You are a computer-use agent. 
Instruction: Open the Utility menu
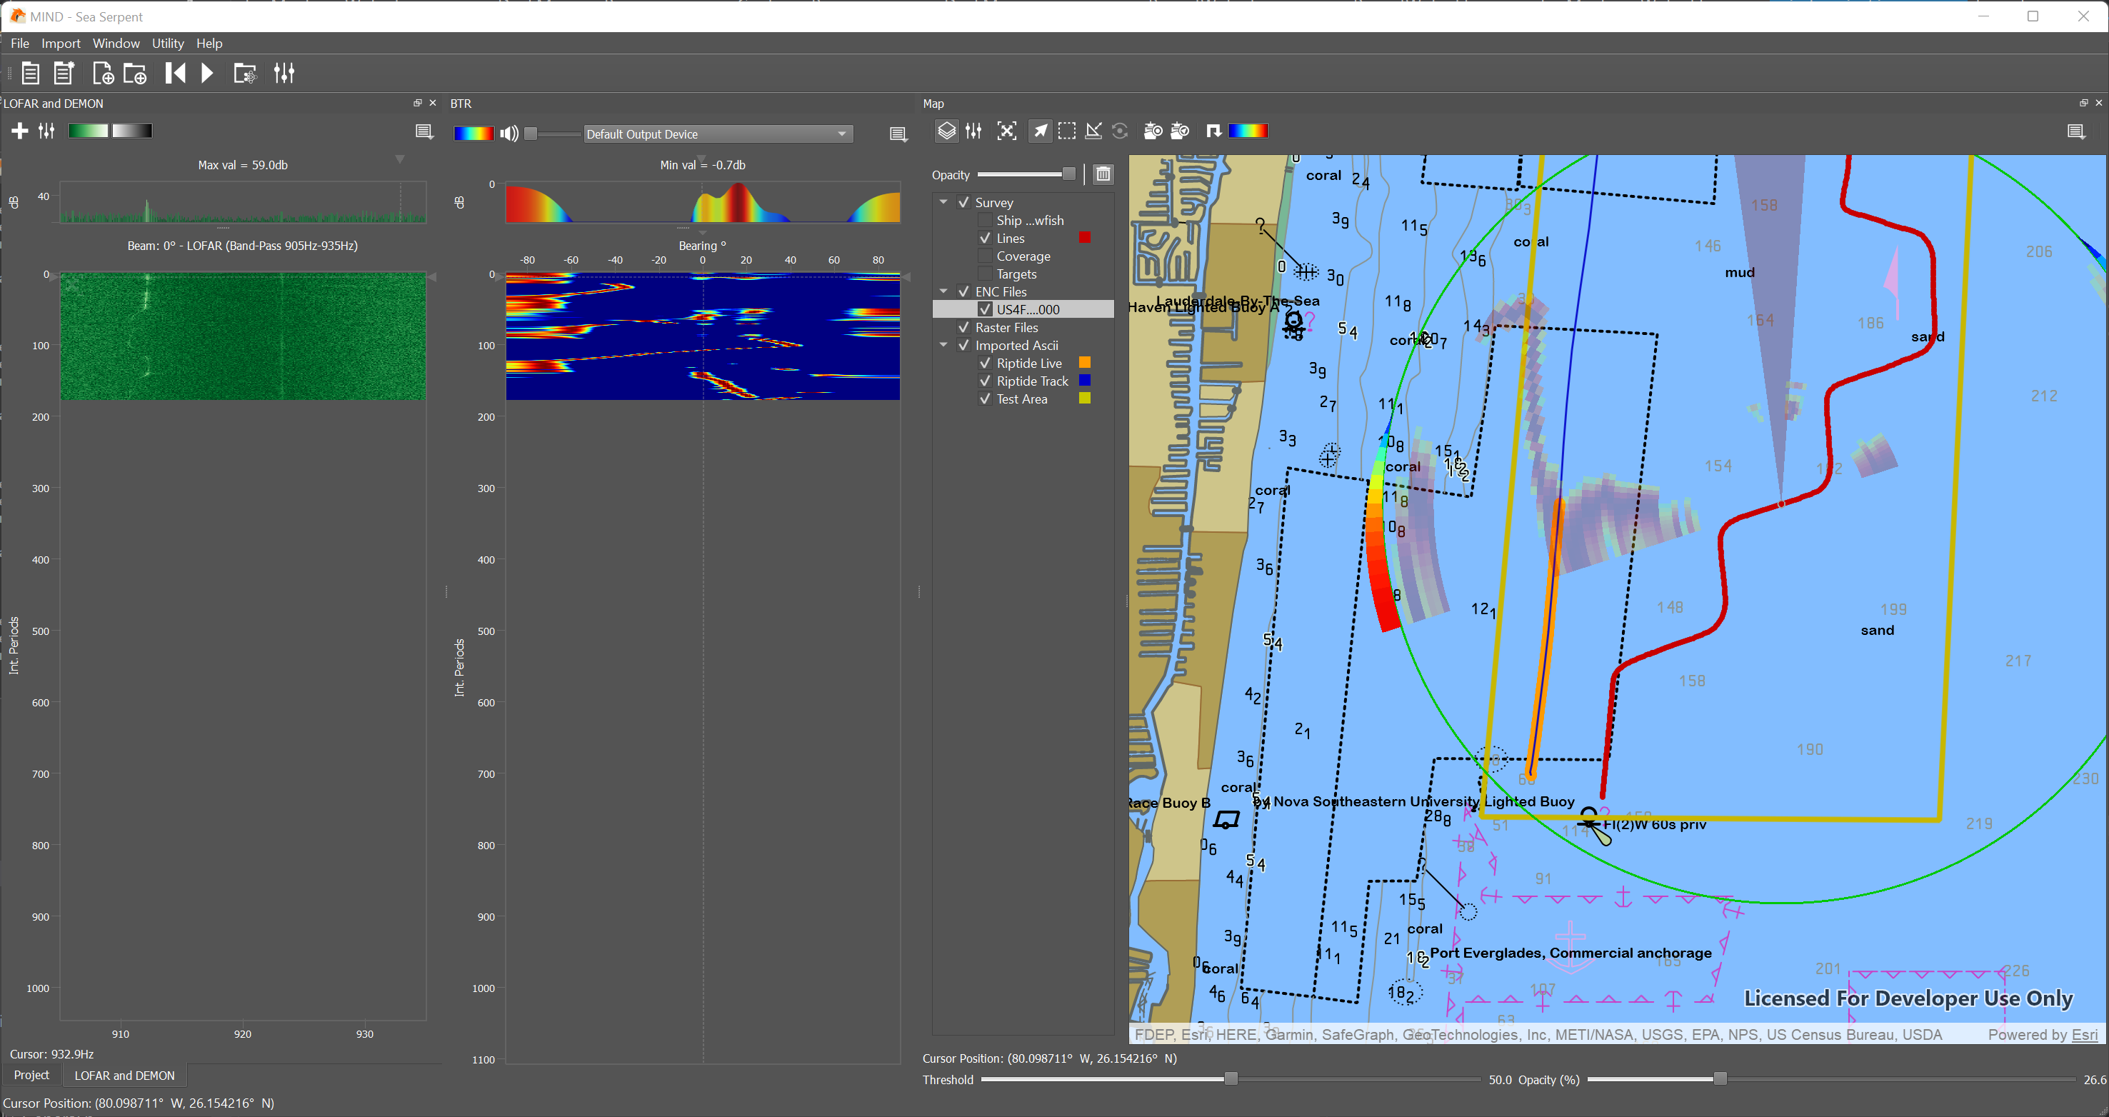(167, 44)
